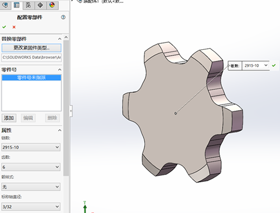Open the help question mark icon
Image resolution: width=280 pixels, height=213 pixels.
pyautogui.click(x=63, y=17)
